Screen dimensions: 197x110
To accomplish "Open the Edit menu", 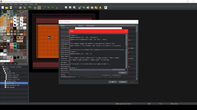I will click(x=6, y=4).
